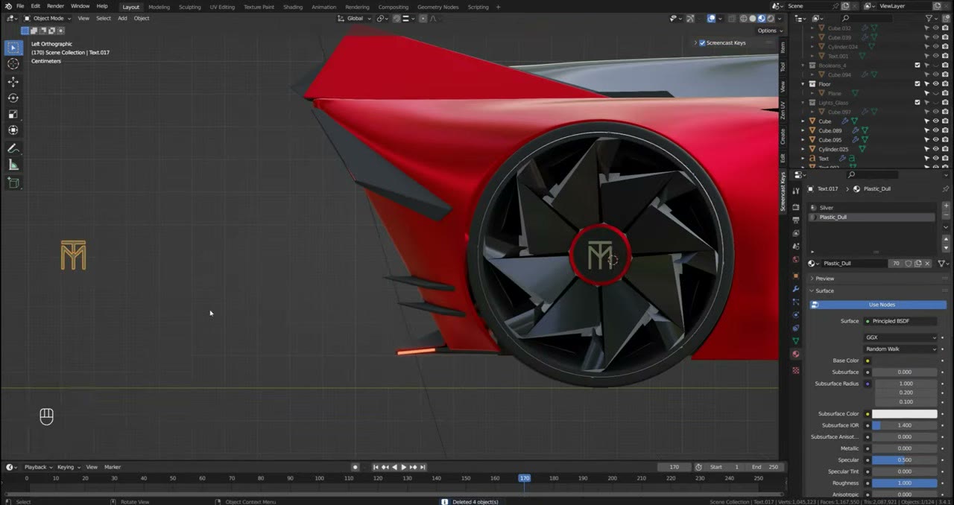
Task: Toggle auto keying record button
Action: coord(356,467)
